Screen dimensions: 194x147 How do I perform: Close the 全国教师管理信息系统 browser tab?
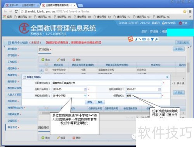[x=74, y=5]
